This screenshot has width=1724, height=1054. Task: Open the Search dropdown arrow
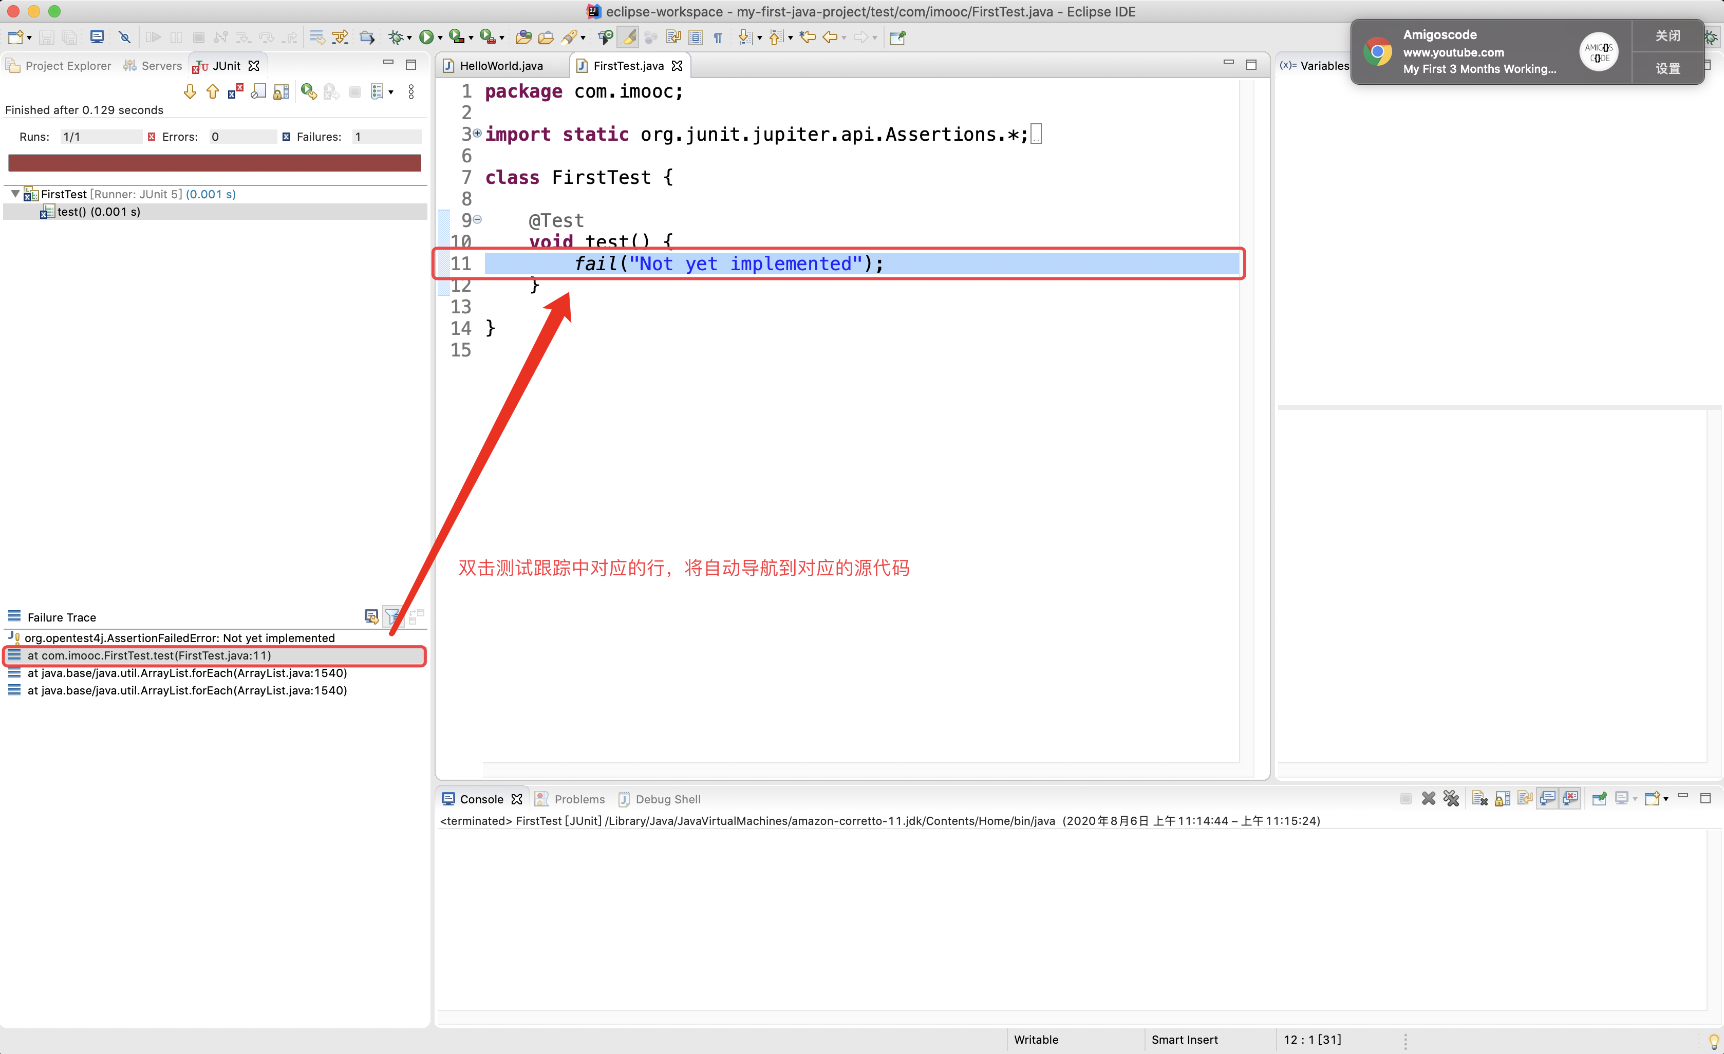[583, 38]
